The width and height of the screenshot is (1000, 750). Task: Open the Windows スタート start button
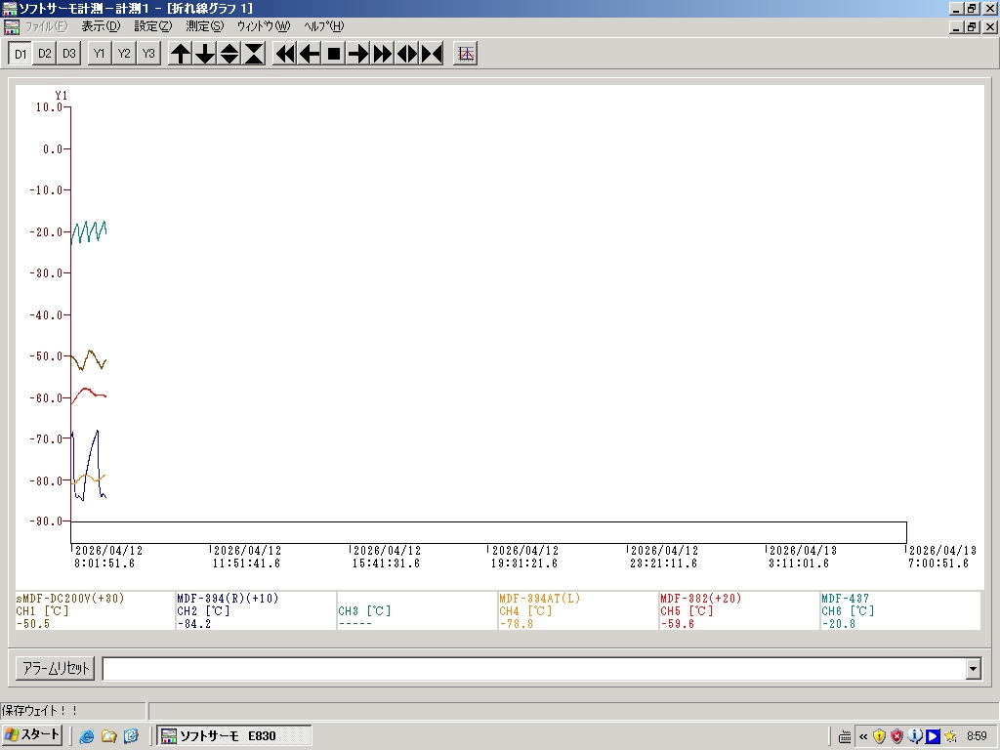pos(33,735)
